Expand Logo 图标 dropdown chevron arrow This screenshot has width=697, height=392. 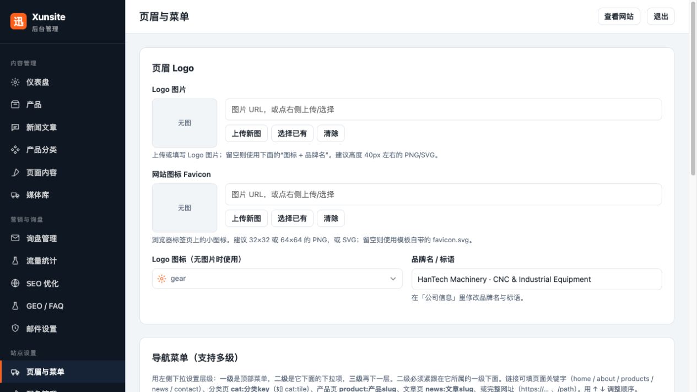click(x=393, y=279)
